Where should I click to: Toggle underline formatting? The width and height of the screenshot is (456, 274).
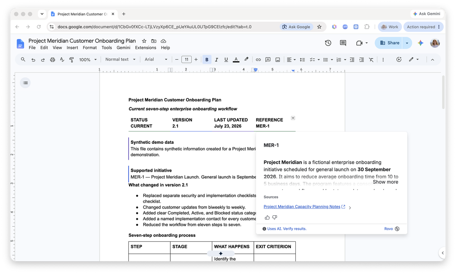click(x=226, y=60)
